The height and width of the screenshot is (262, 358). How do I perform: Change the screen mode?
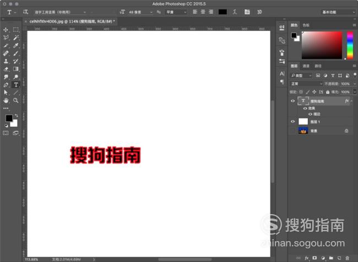point(16,133)
